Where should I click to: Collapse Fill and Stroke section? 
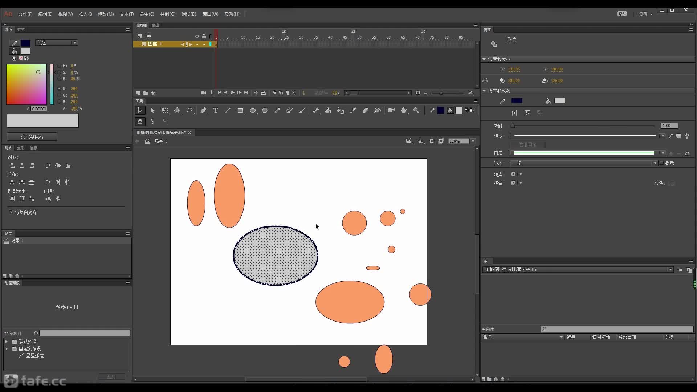click(484, 91)
